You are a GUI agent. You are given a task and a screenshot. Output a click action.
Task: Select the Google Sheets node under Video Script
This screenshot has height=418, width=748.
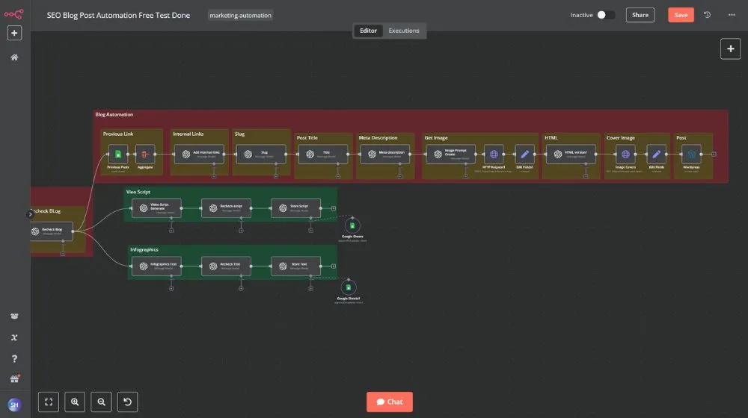click(352, 225)
